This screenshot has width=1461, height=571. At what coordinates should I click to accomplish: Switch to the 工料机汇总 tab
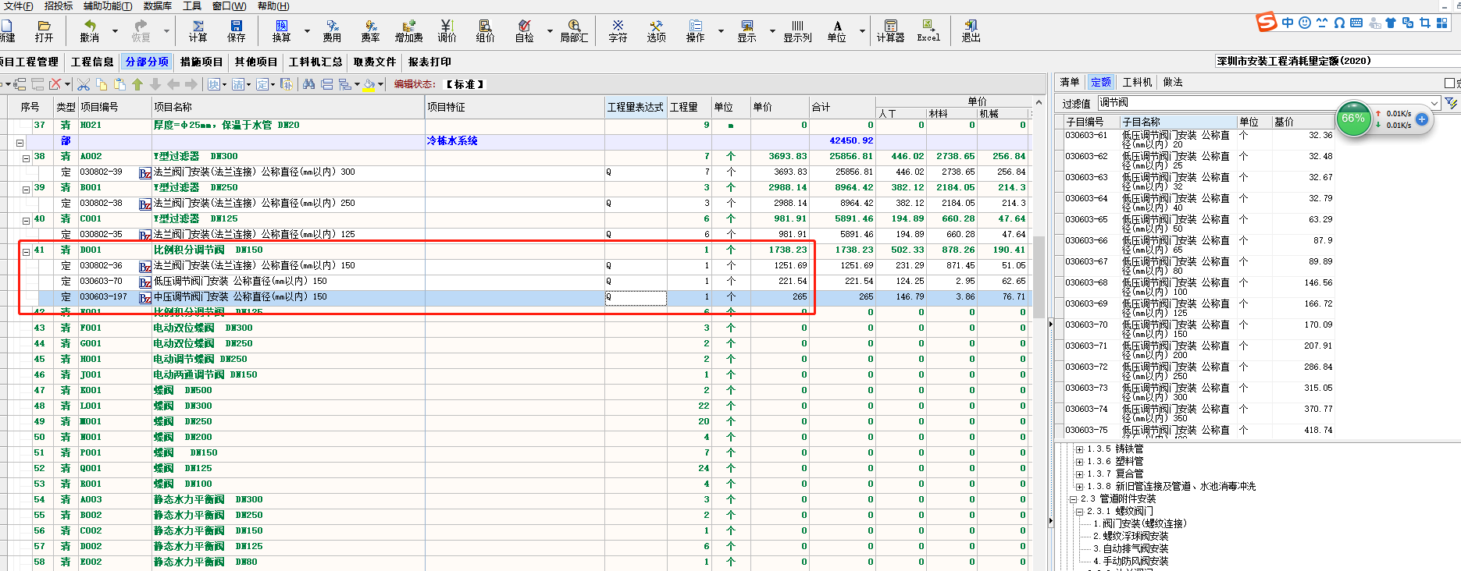pyautogui.click(x=315, y=62)
